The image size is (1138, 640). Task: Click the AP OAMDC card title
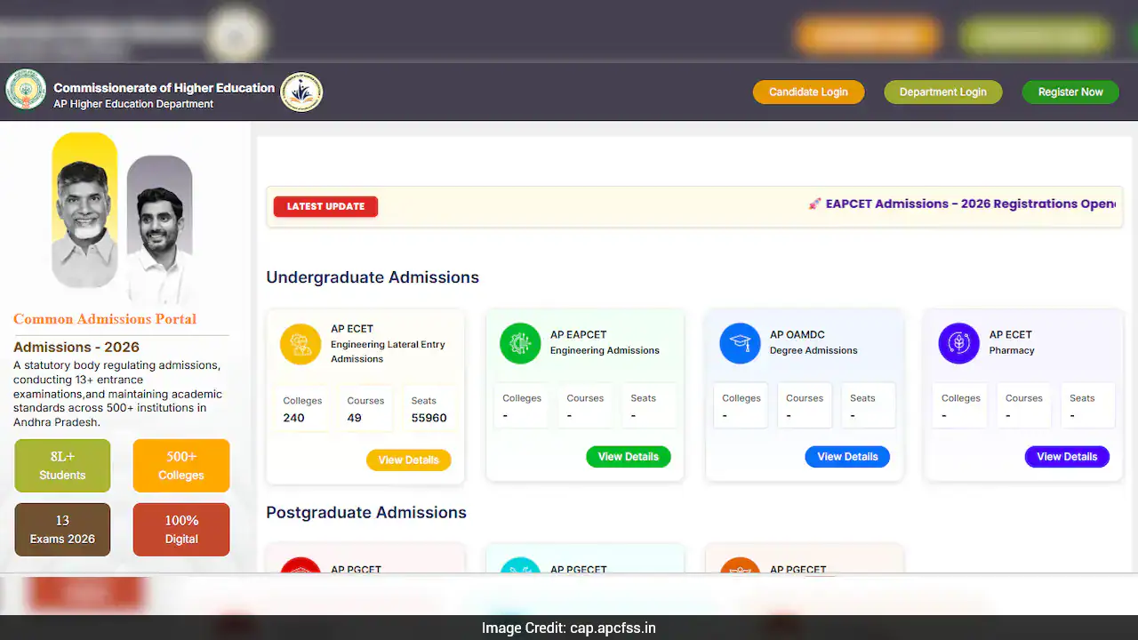pos(797,335)
